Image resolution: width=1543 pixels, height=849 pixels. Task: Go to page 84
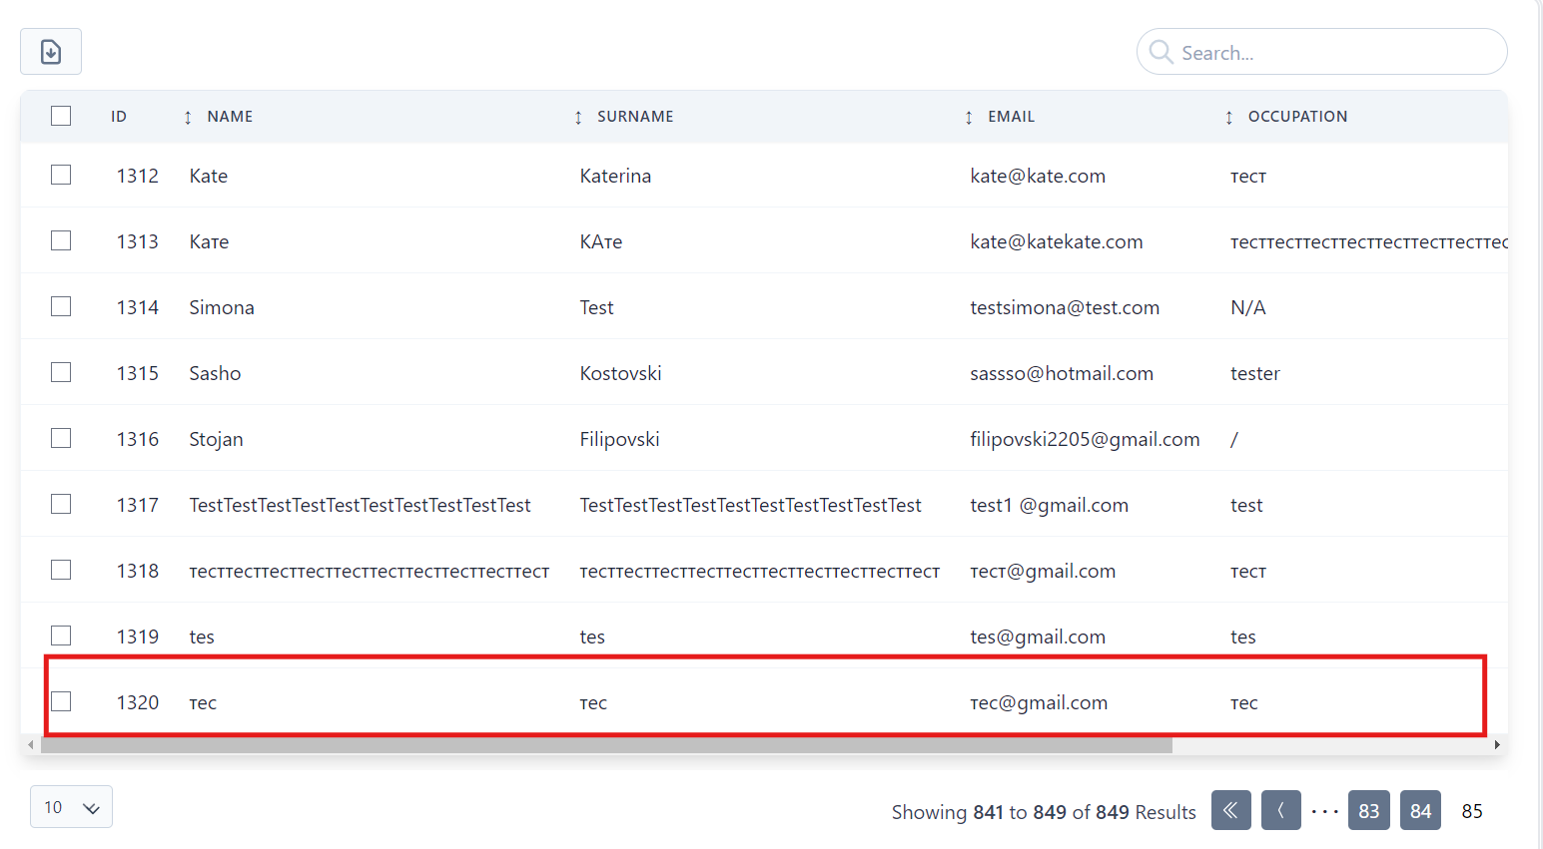[1420, 810]
